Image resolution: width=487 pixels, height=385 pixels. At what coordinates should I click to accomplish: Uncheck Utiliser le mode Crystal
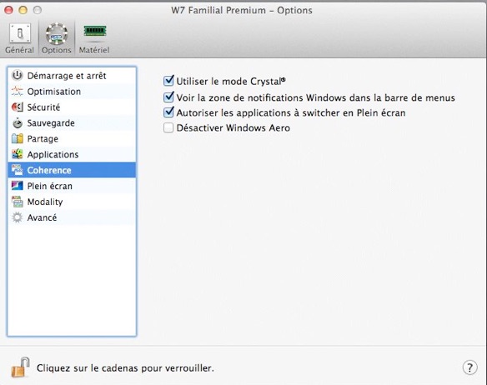pos(168,81)
